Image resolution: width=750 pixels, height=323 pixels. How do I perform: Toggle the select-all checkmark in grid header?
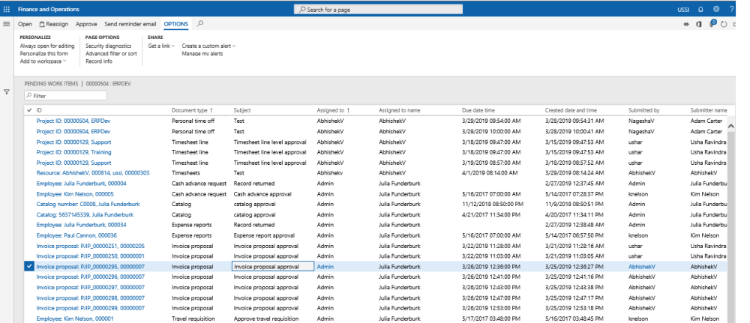29,110
